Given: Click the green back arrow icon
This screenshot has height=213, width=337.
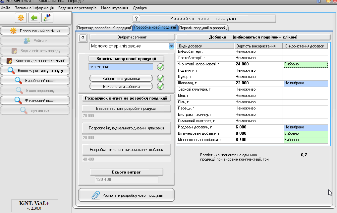Looking at the screenshot, I should [x=34, y=18].
